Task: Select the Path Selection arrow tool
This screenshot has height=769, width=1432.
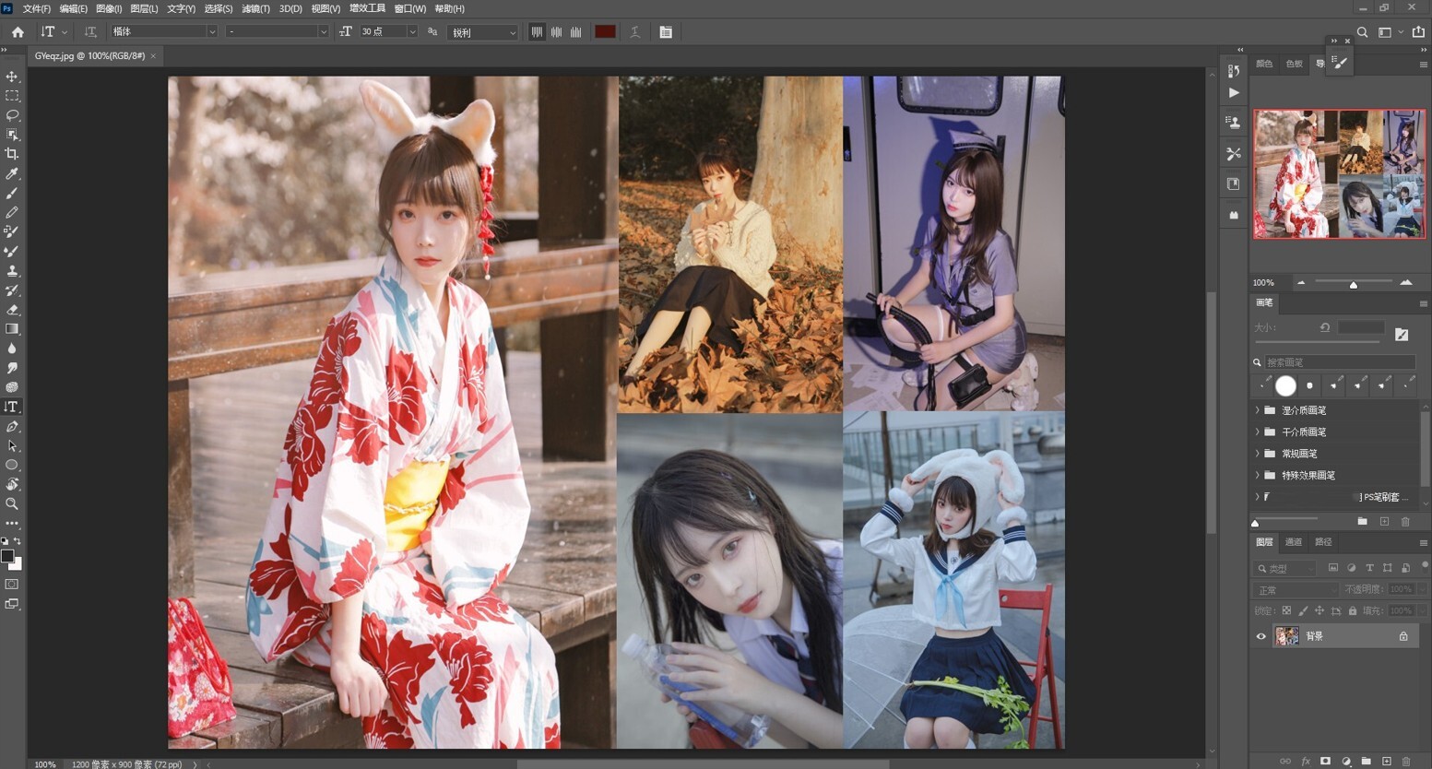Action: [12, 446]
